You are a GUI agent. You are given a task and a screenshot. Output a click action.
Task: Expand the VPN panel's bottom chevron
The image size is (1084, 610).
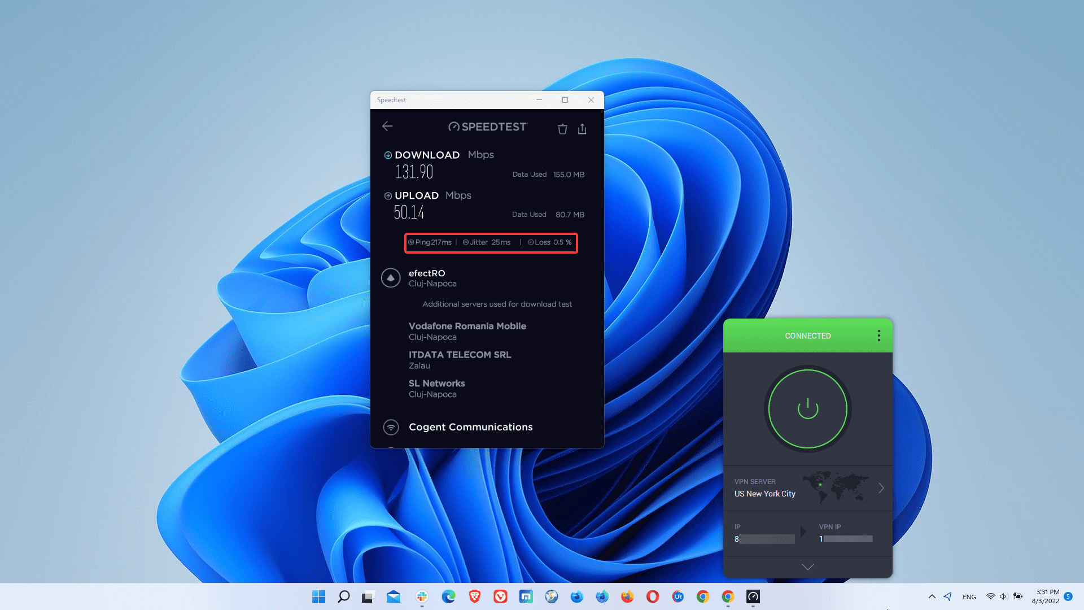pyautogui.click(x=807, y=567)
